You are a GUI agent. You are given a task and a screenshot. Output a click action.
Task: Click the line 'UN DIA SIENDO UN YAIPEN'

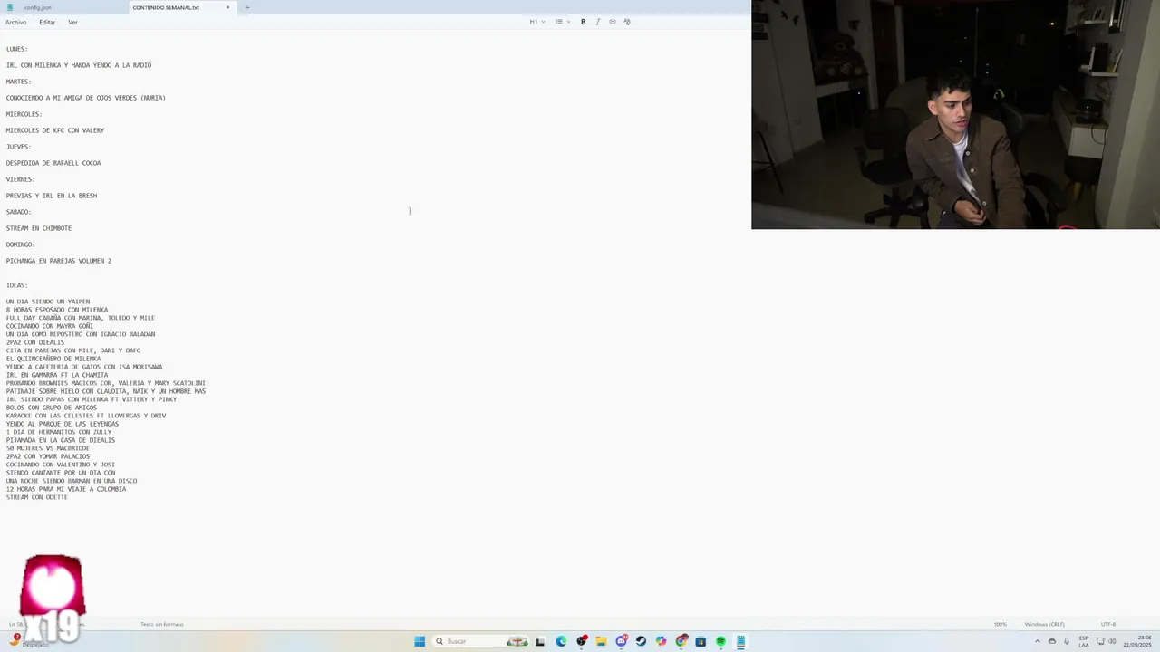[48, 302]
